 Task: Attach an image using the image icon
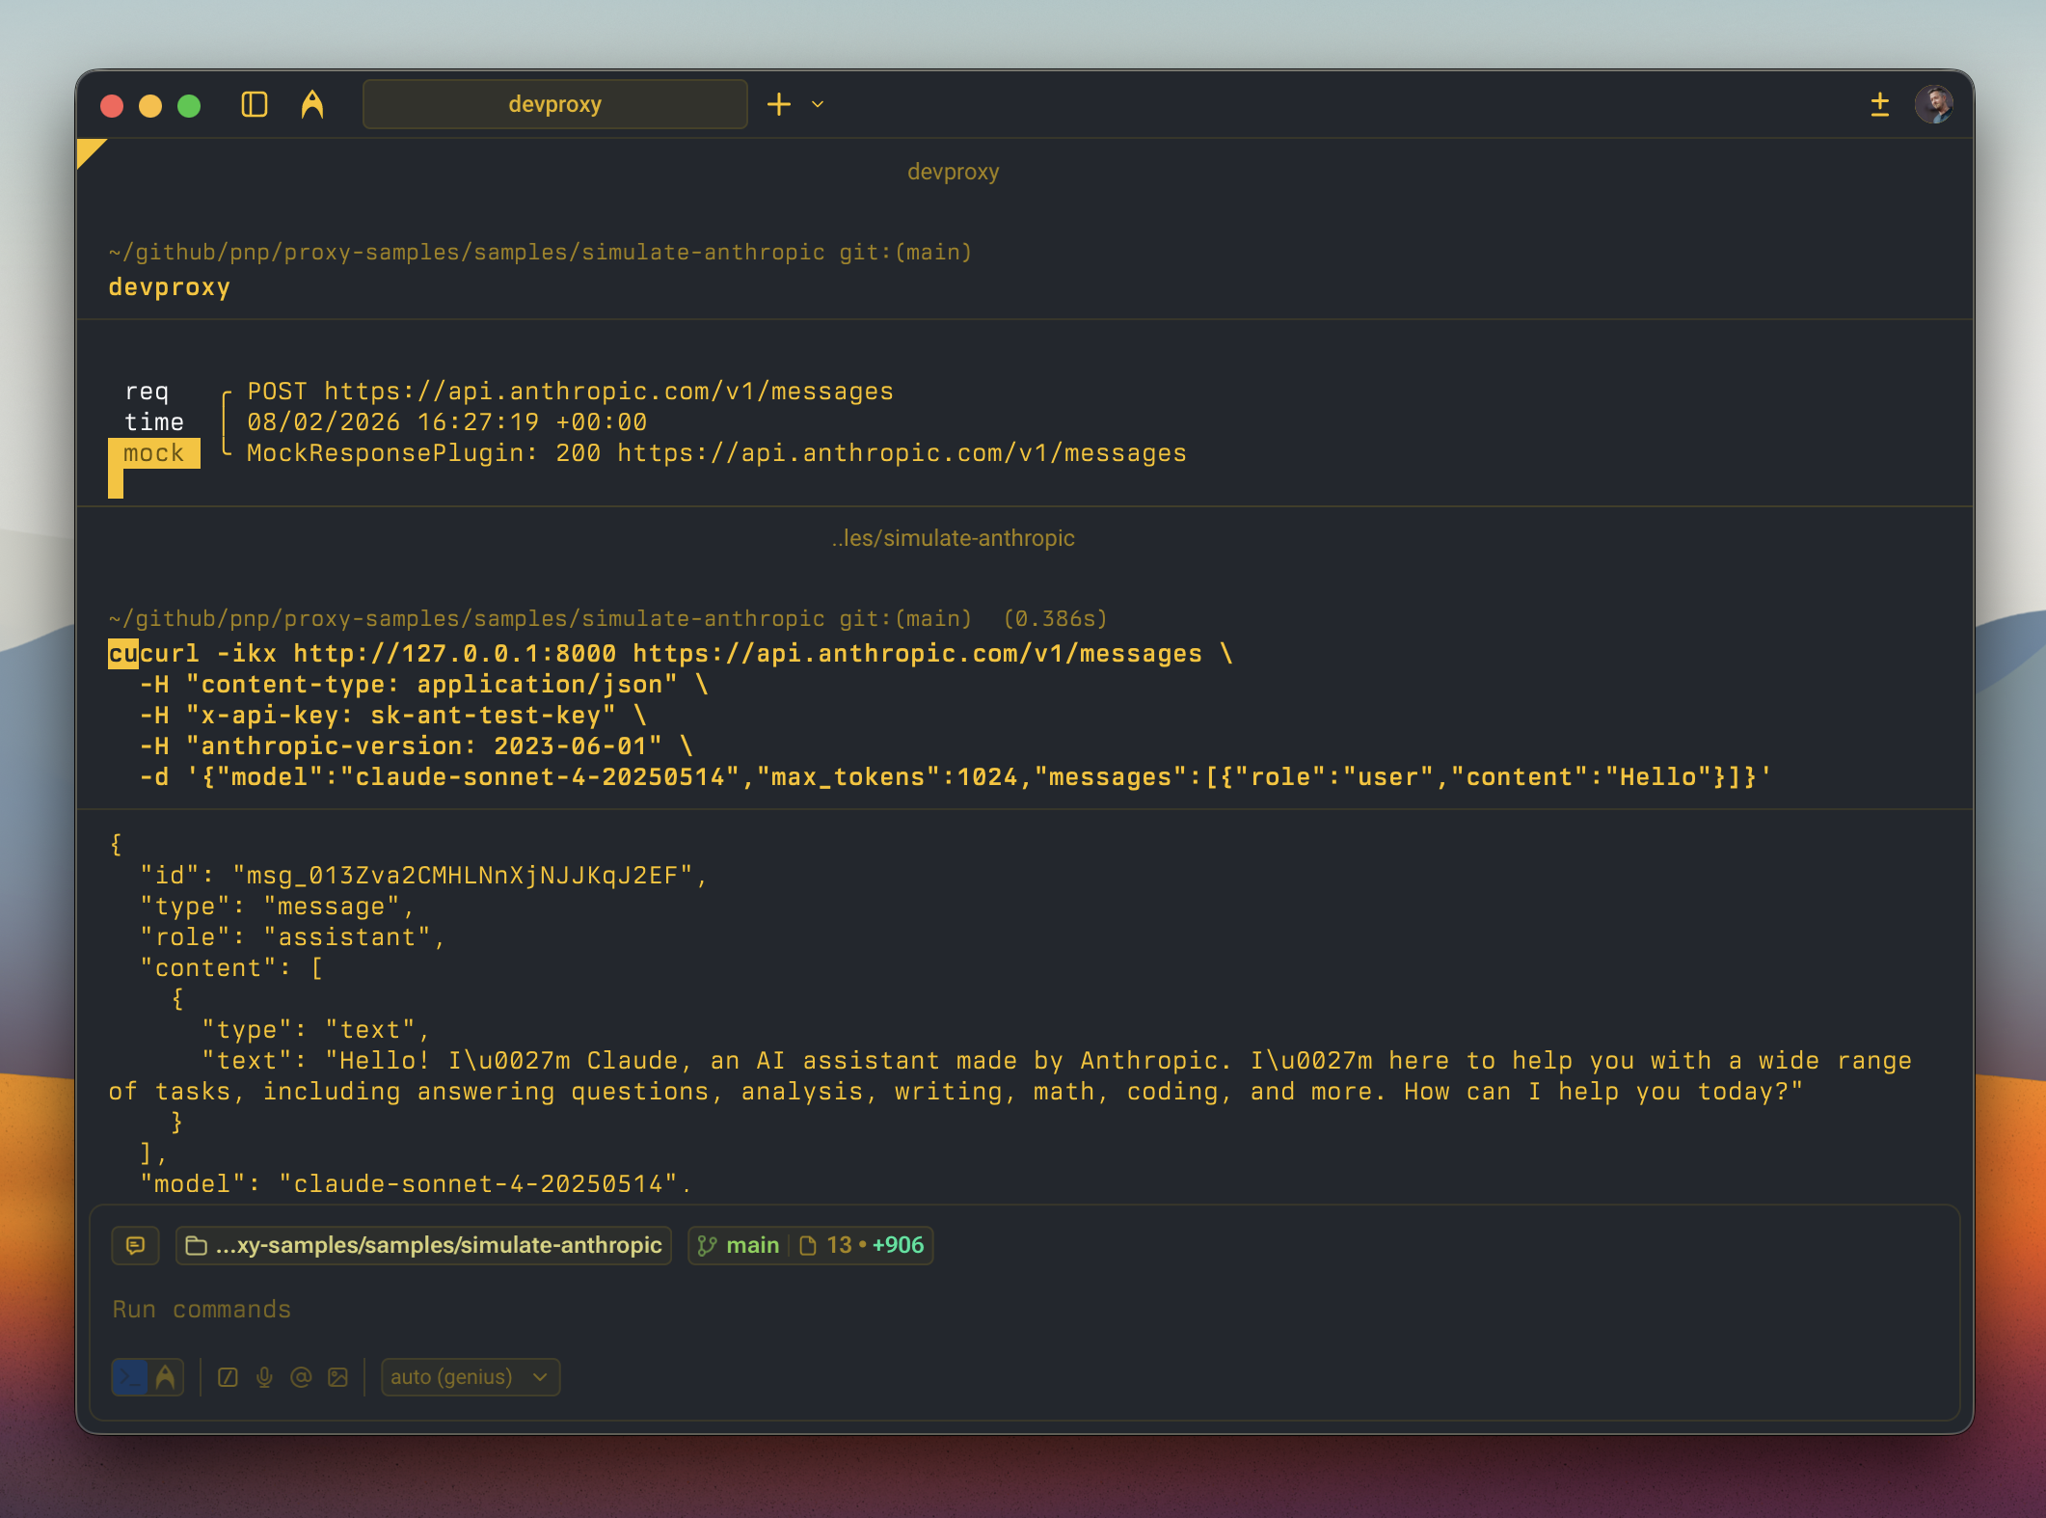[x=337, y=1377]
